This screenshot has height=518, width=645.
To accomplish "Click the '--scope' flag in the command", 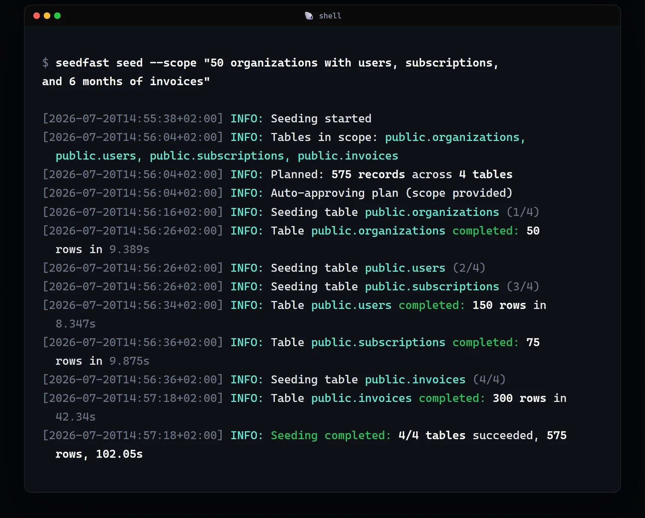I will [173, 63].
